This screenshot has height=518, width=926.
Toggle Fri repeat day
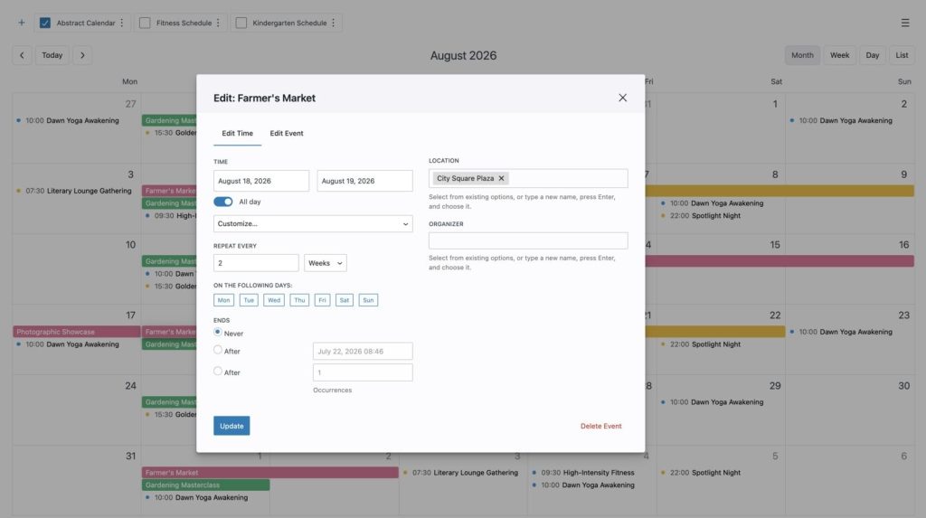click(x=323, y=300)
